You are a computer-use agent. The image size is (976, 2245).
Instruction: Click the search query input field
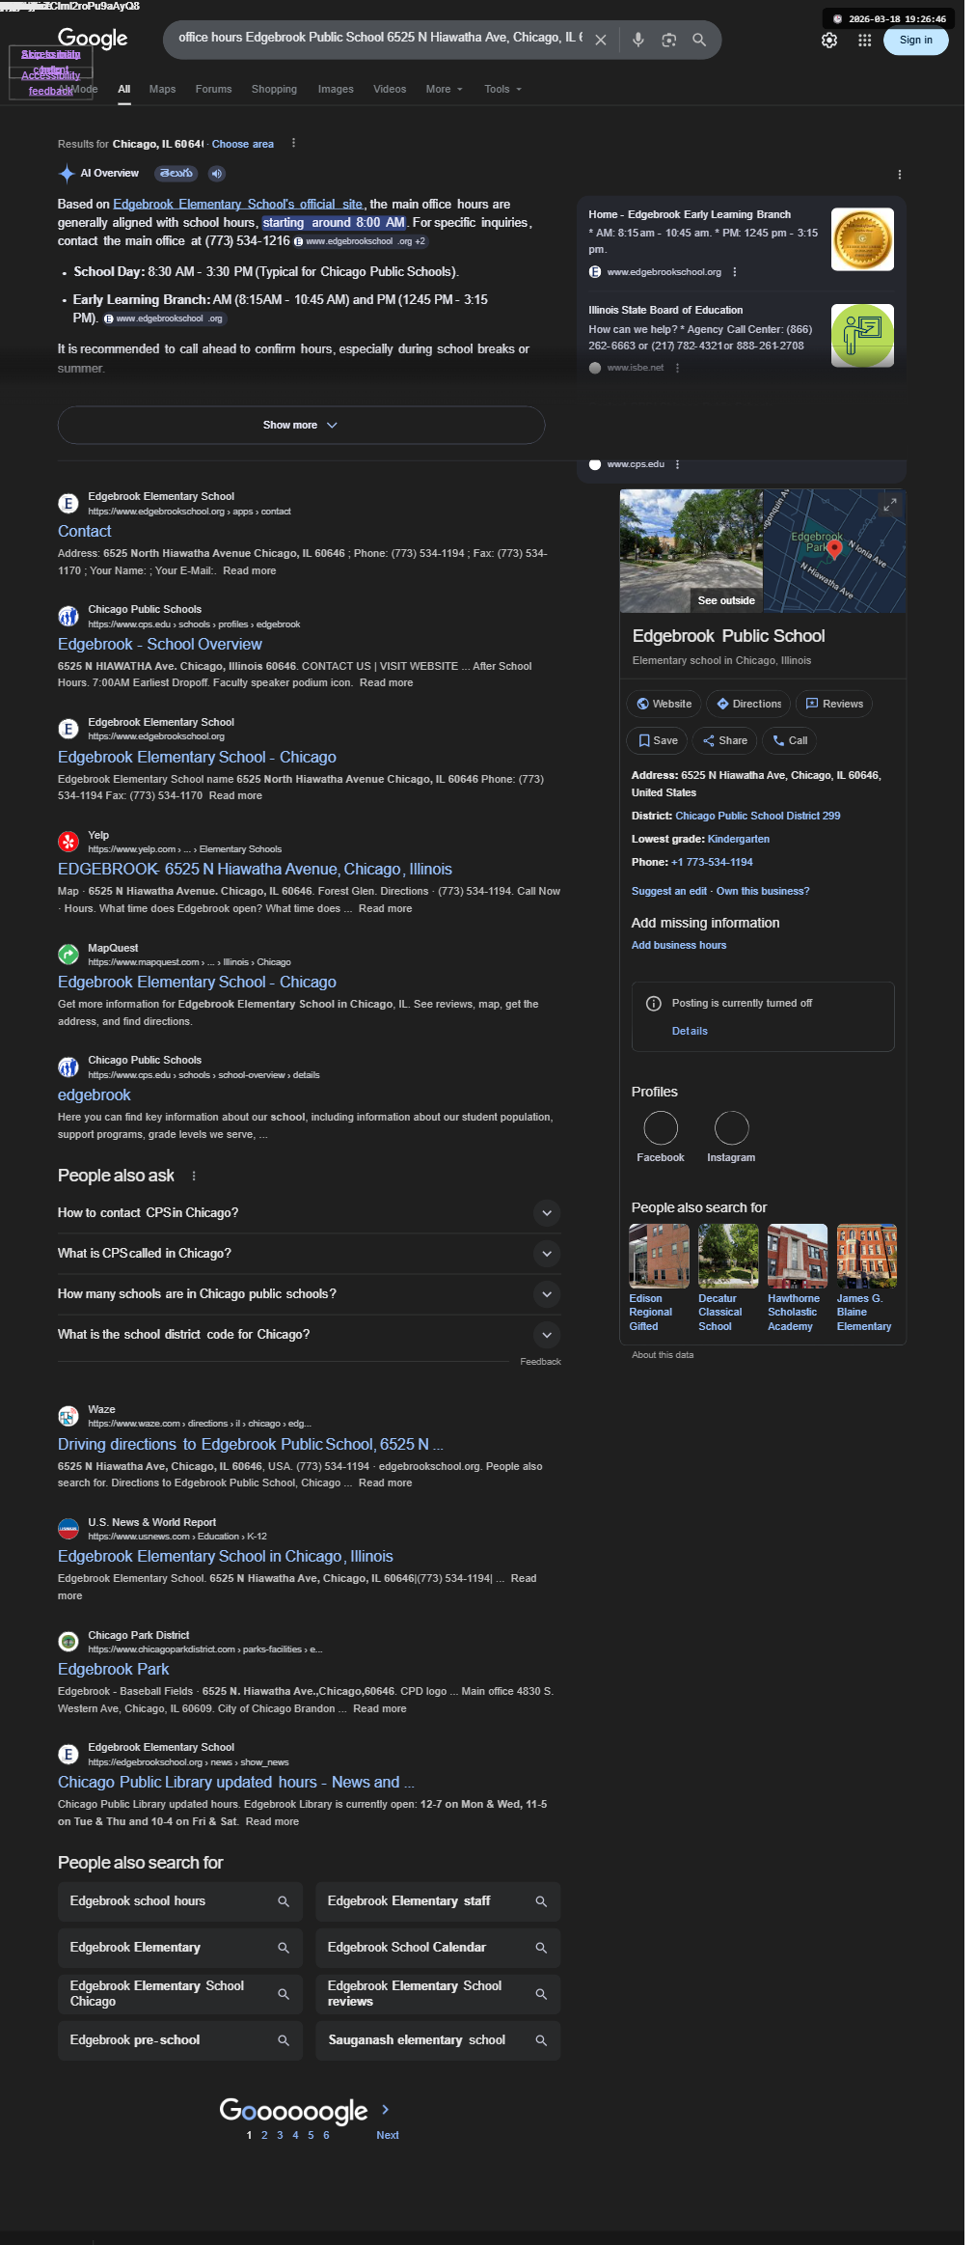pyautogui.click(x=380, y=38)
